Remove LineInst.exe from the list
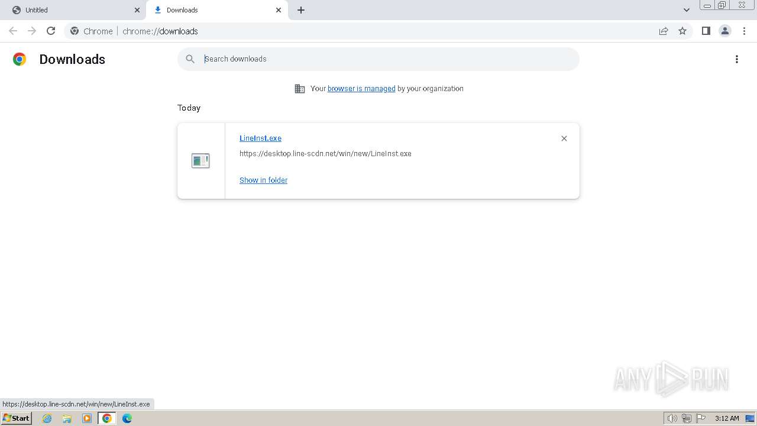 click(564, 138)
